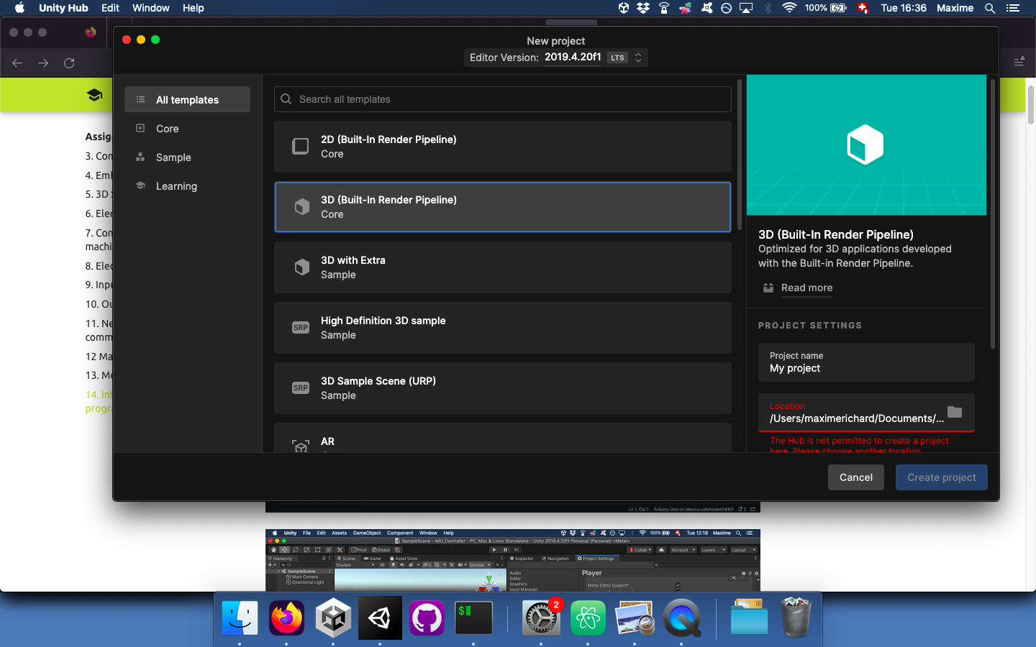Viewport: 1036px width, 647px height.
Task: Open System Preferences from the Dock
Action: pos(541,617)
